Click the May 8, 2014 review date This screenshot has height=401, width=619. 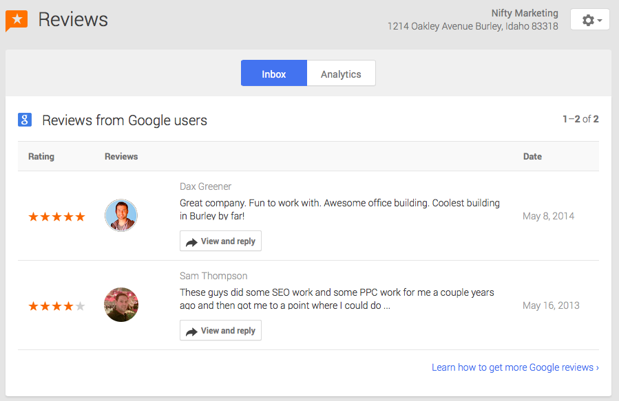(x=548, y=216)
